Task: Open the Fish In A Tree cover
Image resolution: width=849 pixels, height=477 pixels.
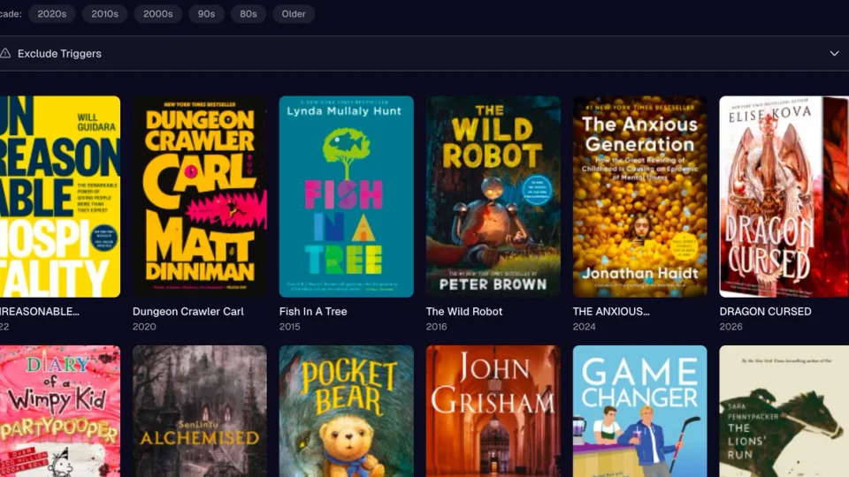Action: point(347,196)
